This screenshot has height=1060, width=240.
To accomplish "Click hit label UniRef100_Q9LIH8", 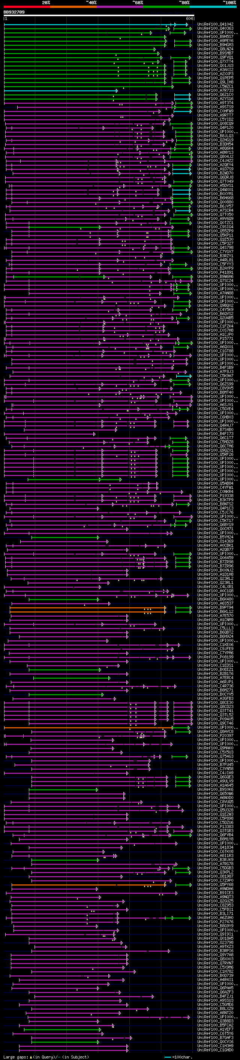I will coord(215,82).
